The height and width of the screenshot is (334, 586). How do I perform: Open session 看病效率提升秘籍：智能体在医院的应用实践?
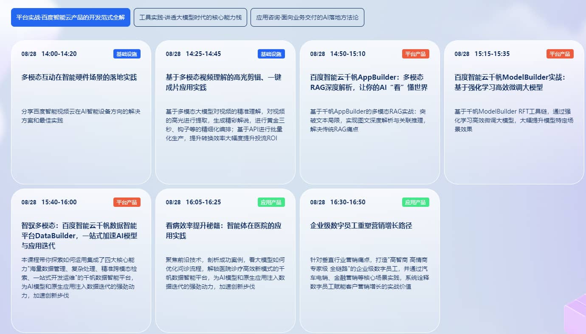[223, 231]
